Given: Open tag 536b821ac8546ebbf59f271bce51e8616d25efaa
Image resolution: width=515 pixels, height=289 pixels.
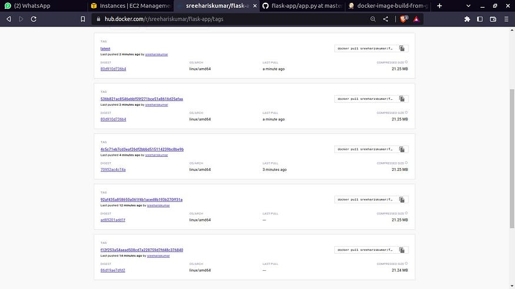Looking at the screenshot, I should pyautogui.click(x=142, y=99).
